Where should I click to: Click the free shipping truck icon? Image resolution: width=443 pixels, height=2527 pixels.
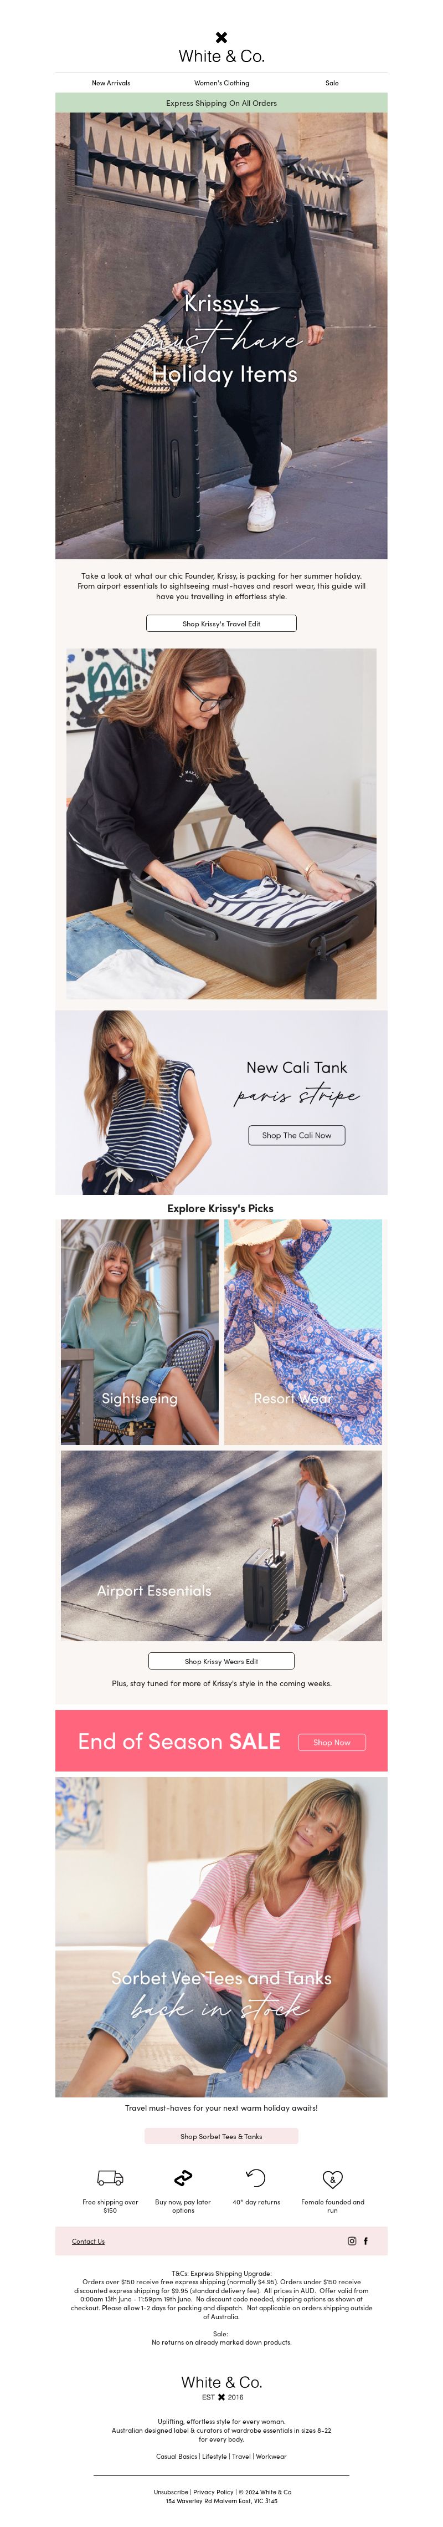tap(111, 2178)
